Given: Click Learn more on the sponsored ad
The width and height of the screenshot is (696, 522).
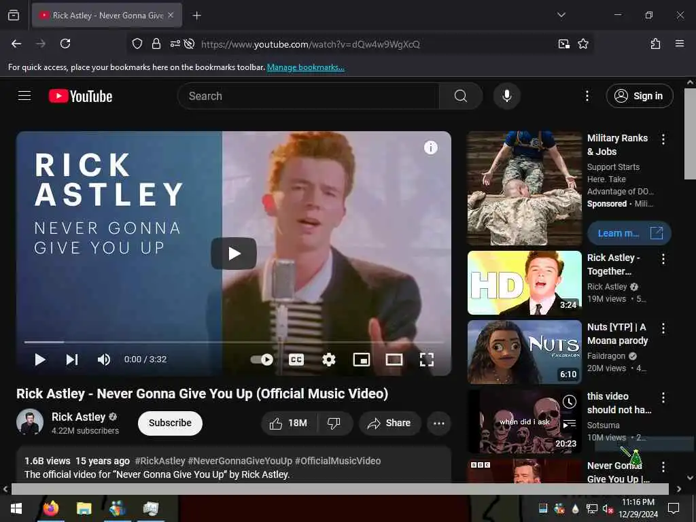Looking at the screenshot, I should [x=629, y=233].
